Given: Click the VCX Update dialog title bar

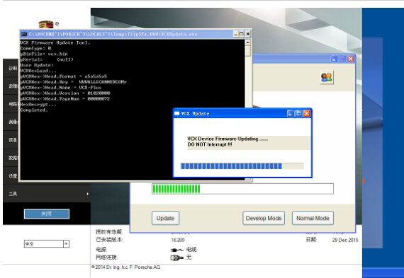Looking at the screenshot, I should (242, 113).
